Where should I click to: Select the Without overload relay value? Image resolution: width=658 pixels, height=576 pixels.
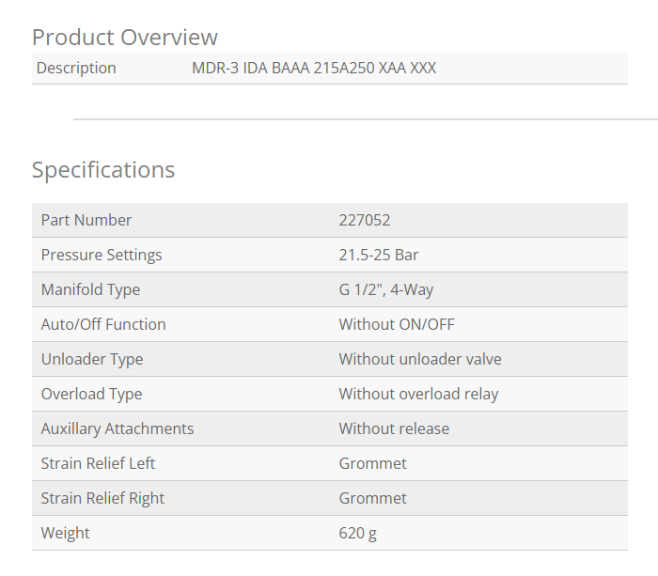click(419, 395)
